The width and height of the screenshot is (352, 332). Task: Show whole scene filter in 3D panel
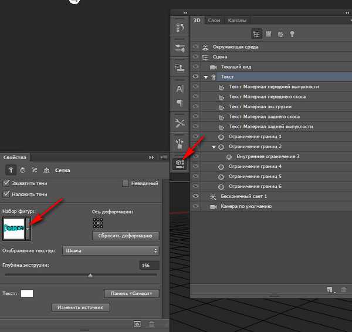(256, 35)
